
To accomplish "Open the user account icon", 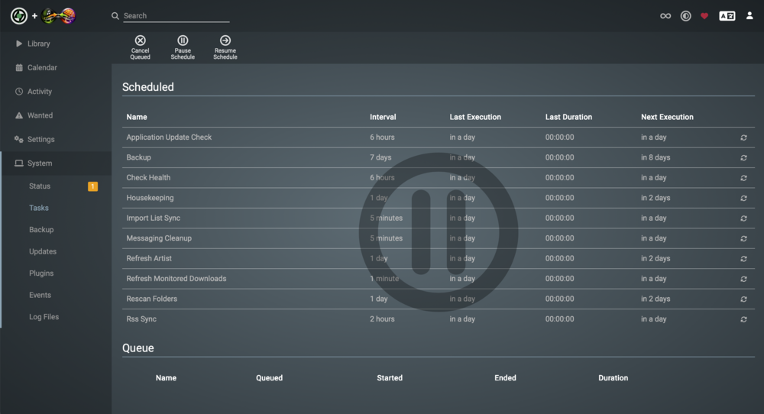I will (749, 15).
